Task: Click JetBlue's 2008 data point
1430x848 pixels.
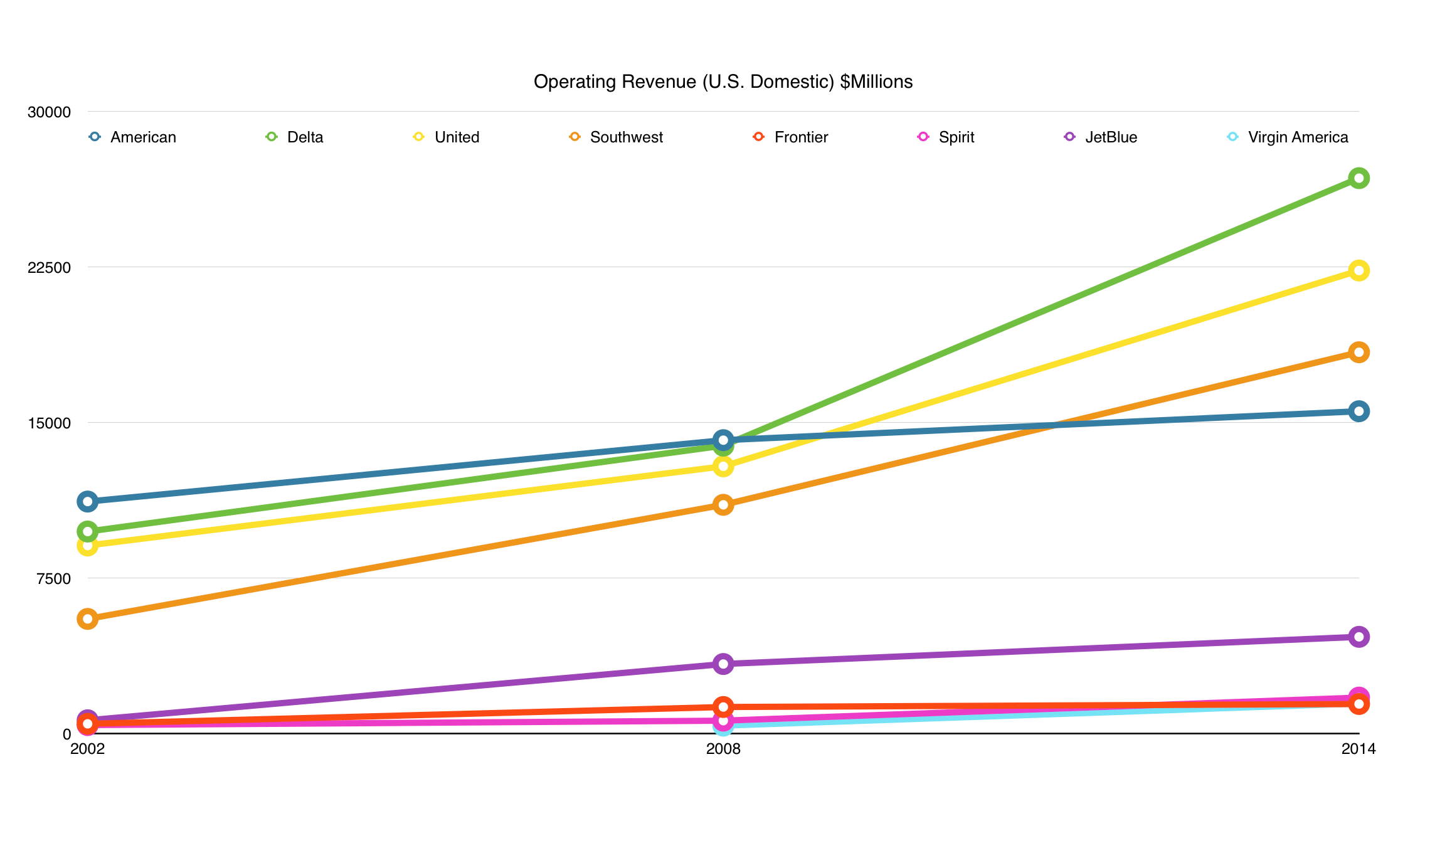Action: coord(723,664)
